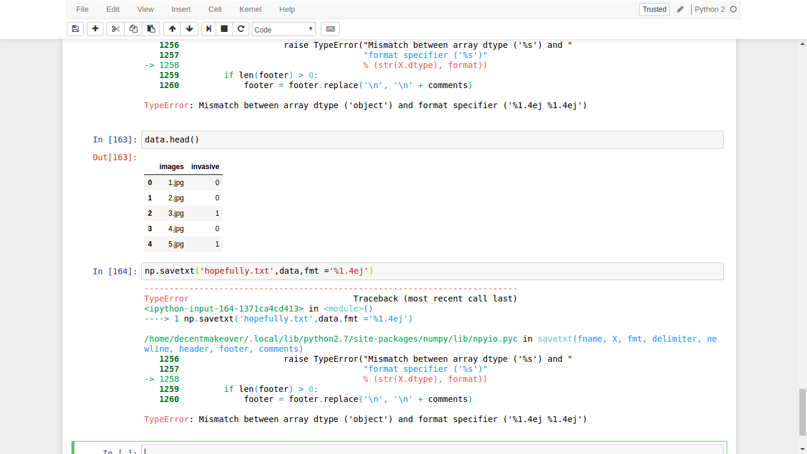Move selected cell down arrow
The image size is (807, 454).
click(189, 29)
